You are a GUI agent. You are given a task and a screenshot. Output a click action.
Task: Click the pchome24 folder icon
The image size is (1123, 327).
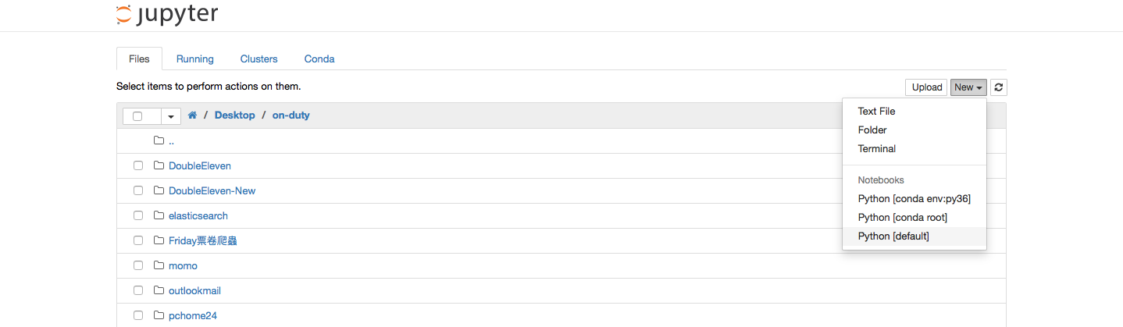click(x=159, y=315)
